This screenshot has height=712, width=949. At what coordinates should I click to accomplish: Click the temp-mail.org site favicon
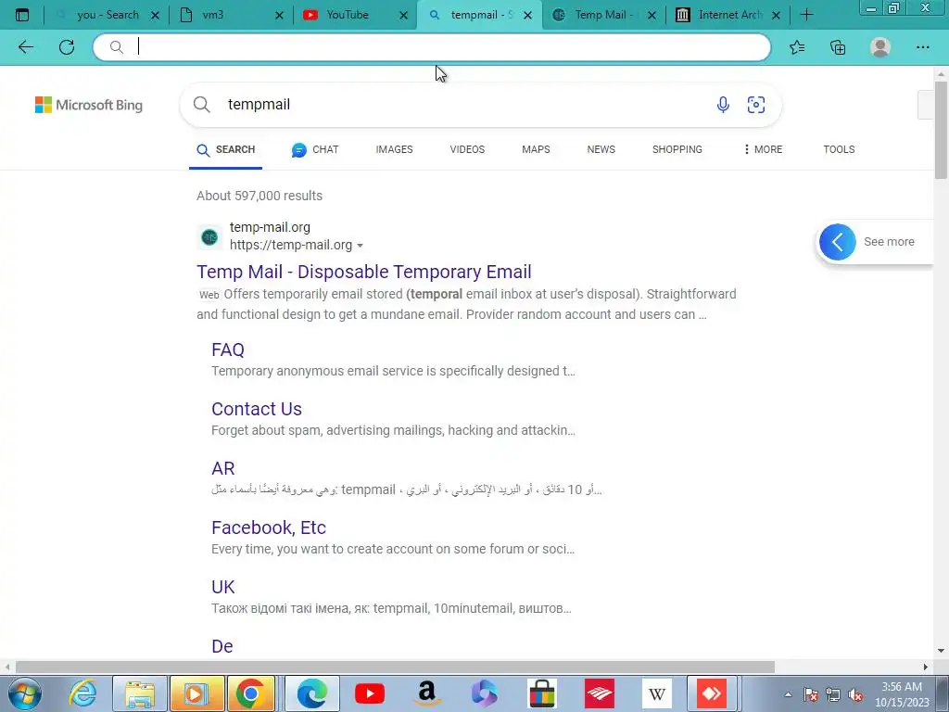(x=209, y=236)
